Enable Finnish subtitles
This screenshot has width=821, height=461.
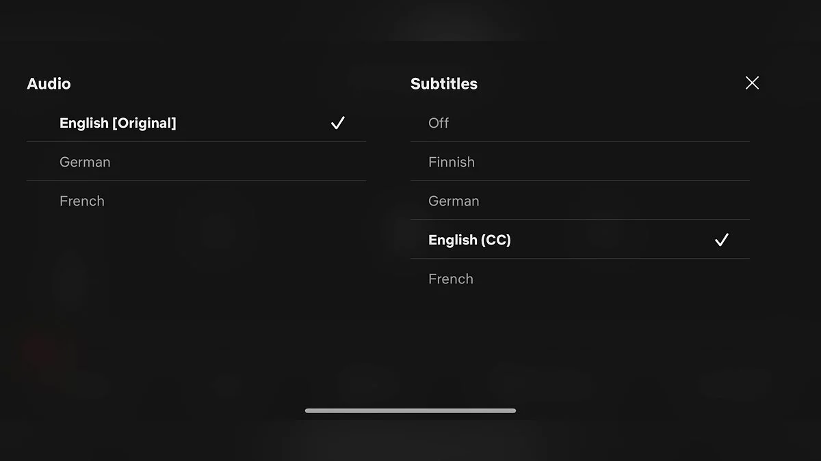[452, 162]
